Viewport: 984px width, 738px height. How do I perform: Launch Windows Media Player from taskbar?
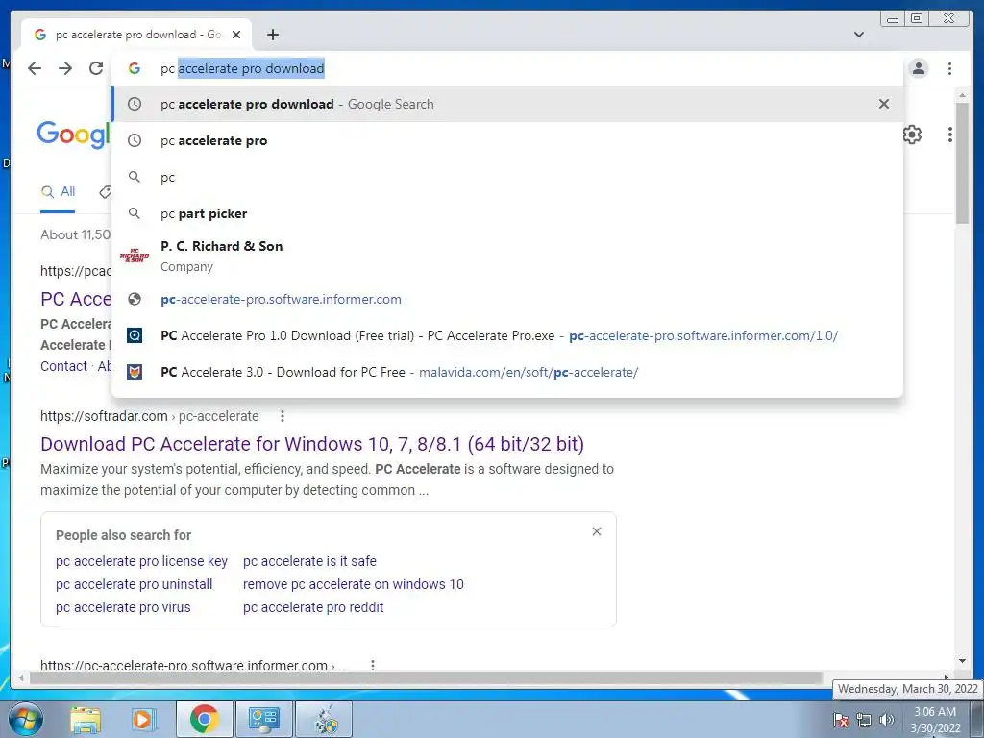[144, 719]
